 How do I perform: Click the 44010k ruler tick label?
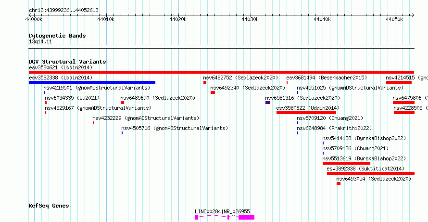[106, 19]
